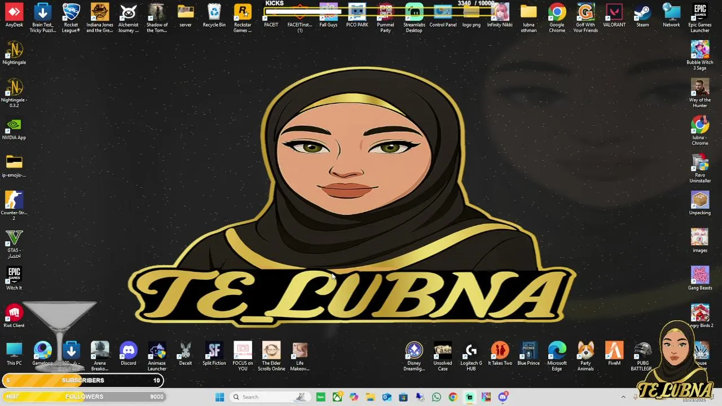Open the ip-emojis folder

(x=14, y=166)
